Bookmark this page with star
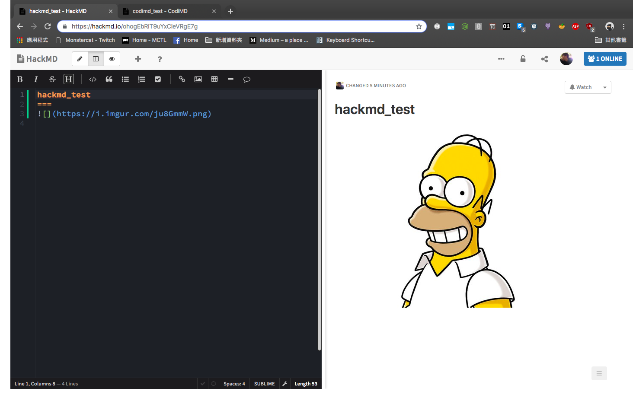The width and height of the screenshot is (633, 401). (x=419, y=26)
